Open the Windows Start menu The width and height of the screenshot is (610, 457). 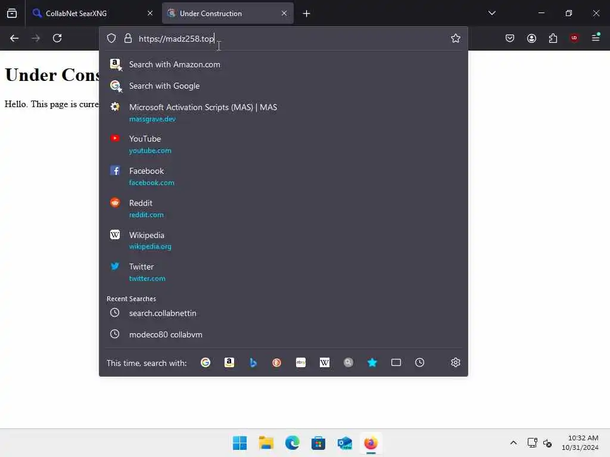click(x=239, y=443)
